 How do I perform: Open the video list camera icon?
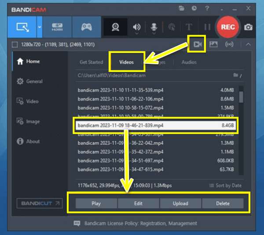tap(197, 44)
